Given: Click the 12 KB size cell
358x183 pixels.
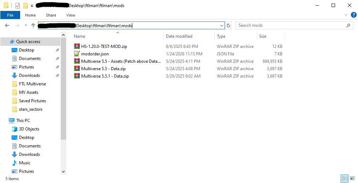Looking at the screenshot, I should point(277,47).
